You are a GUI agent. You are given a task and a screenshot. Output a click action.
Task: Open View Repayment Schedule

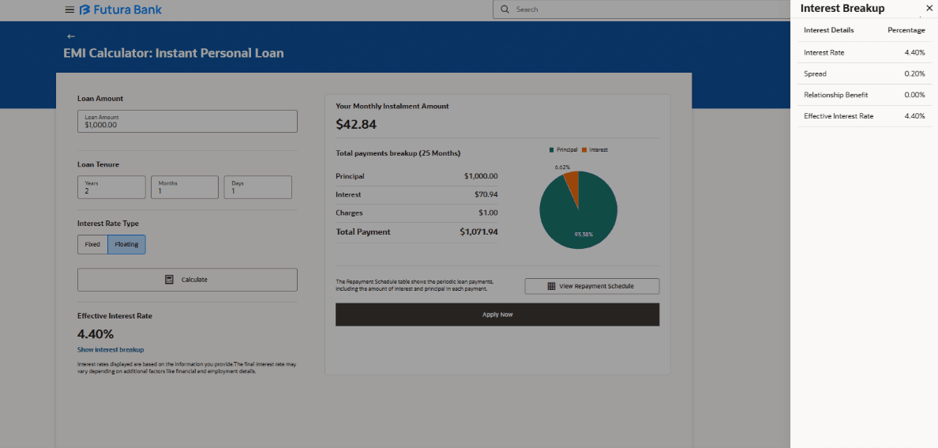(x=592, y=286)
